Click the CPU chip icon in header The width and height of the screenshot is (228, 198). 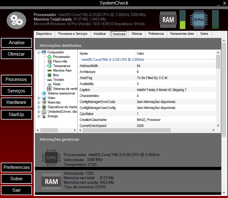tap(199, 20)
